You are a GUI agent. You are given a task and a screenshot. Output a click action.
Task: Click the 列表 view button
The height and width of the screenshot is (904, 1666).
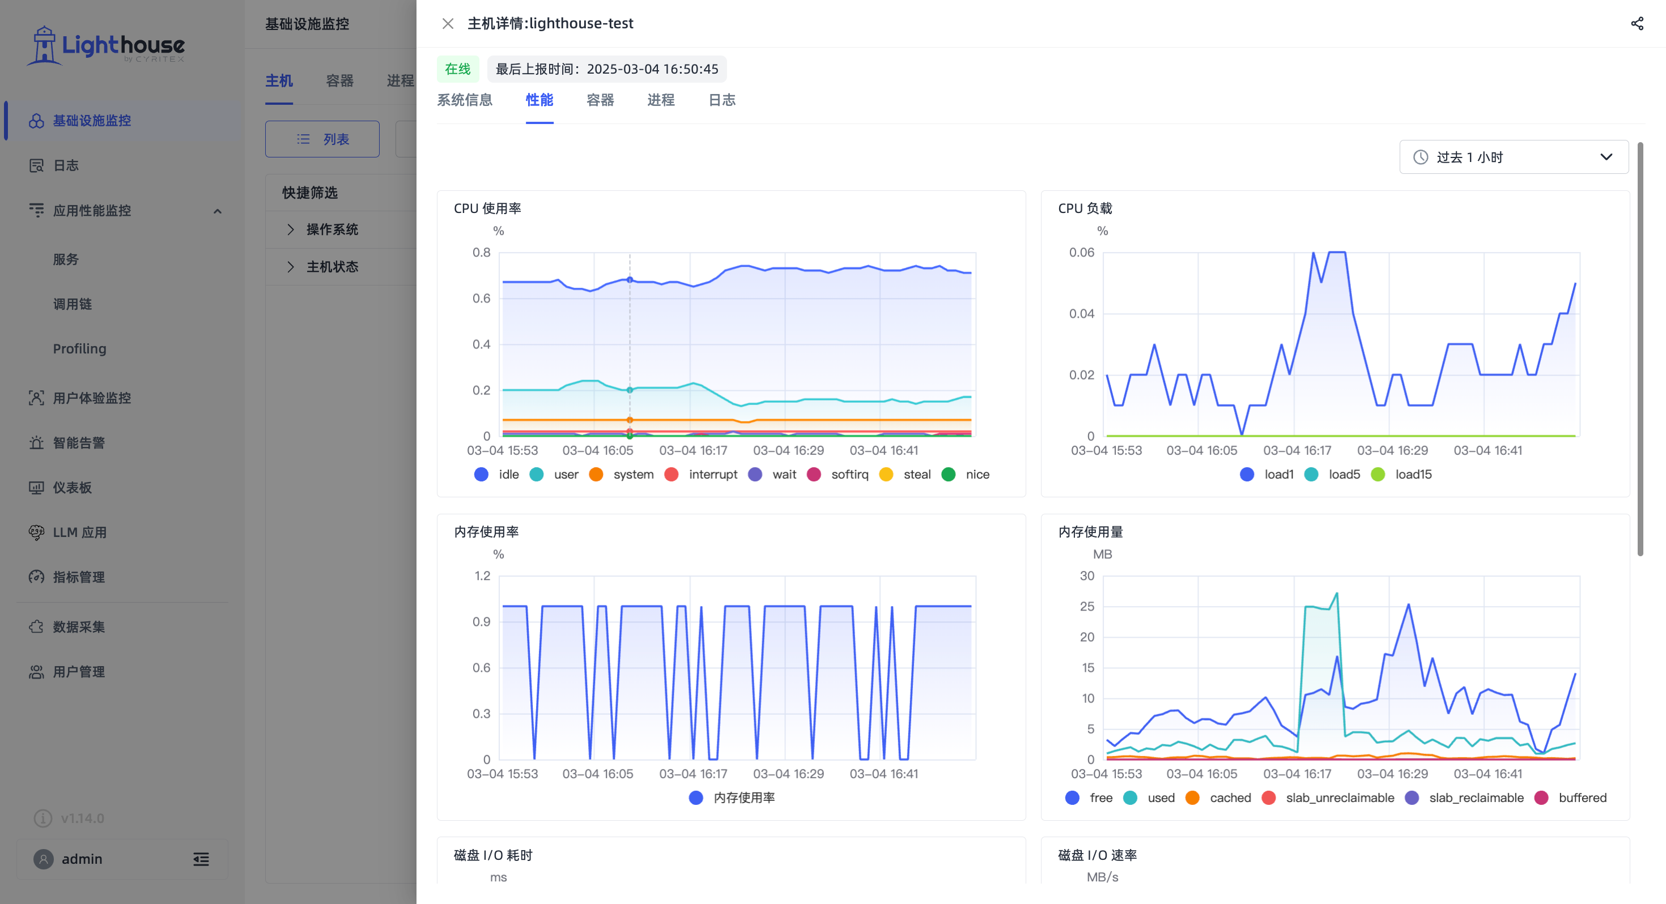click(322, 139)
